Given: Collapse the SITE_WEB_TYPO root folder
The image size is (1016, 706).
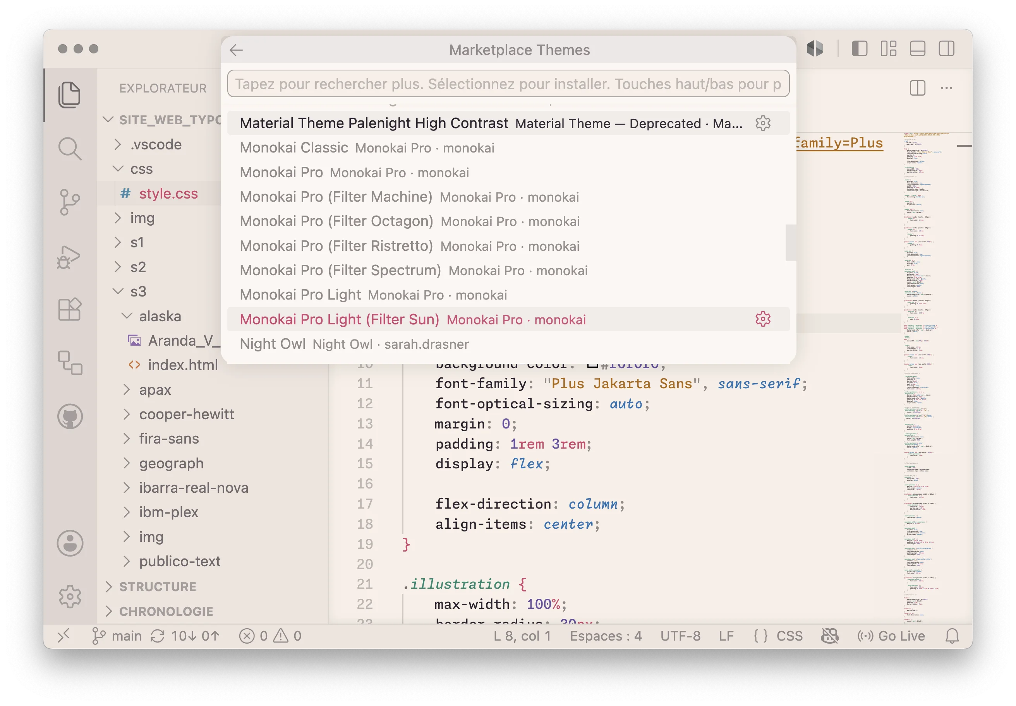Looking at the screenshot, I should 161,120.
